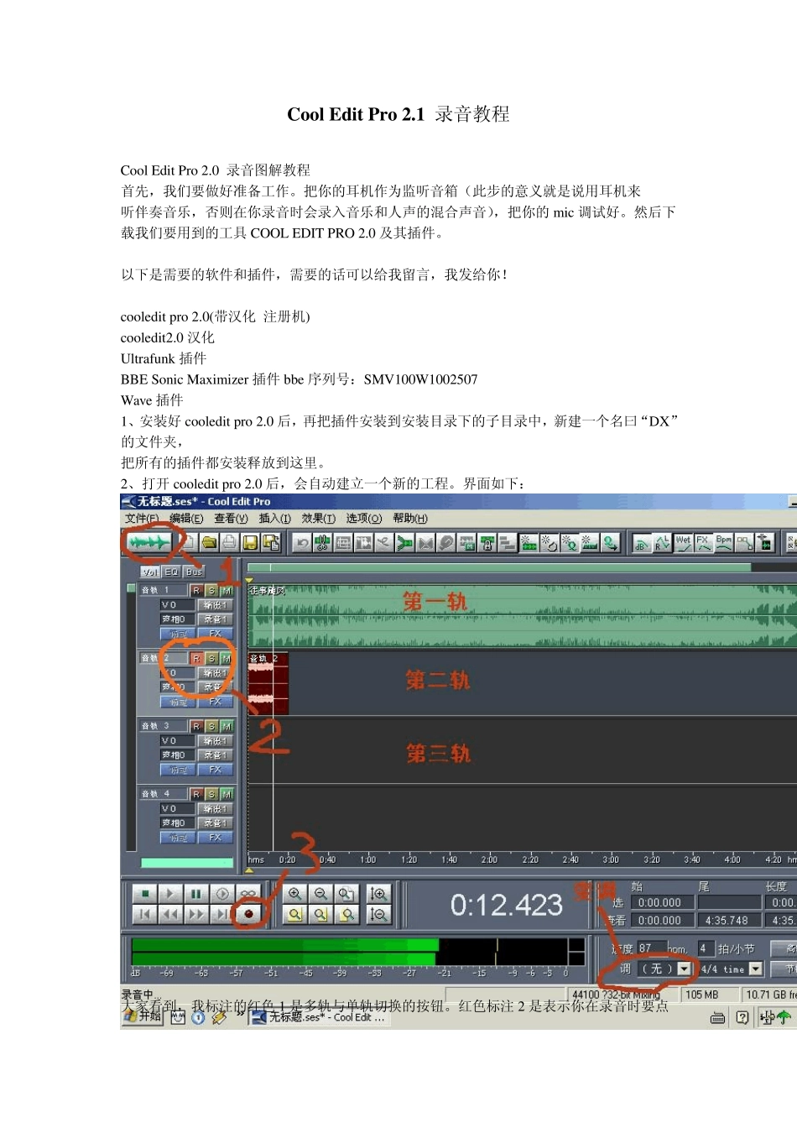Click the scissors cut icon in toolbar
Image resolution: width=797 pixels, height=1128 pixels.
pos(321,543)
